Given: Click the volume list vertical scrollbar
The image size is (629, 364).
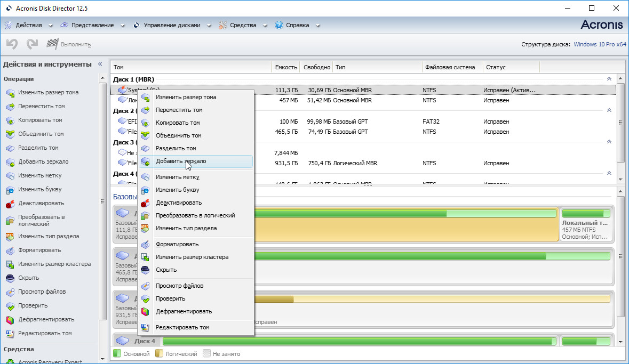Looking at the screenshot, I should click(620, 123).
